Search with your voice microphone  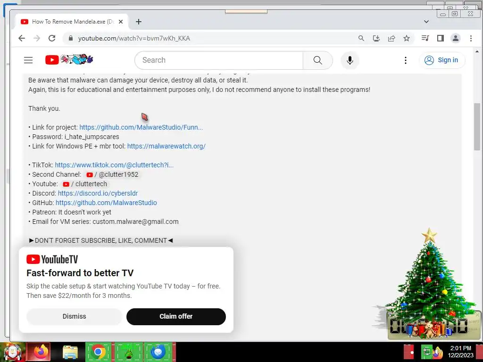pos(350,60)
